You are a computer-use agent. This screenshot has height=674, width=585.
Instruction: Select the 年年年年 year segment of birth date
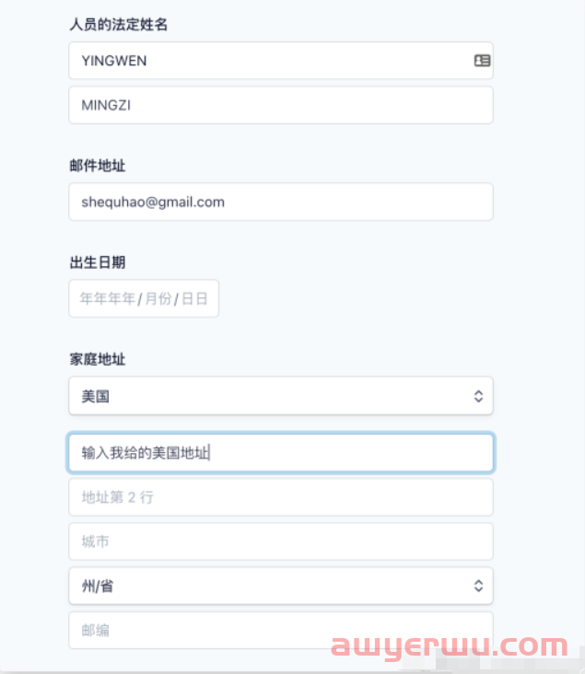click(108, 298)
